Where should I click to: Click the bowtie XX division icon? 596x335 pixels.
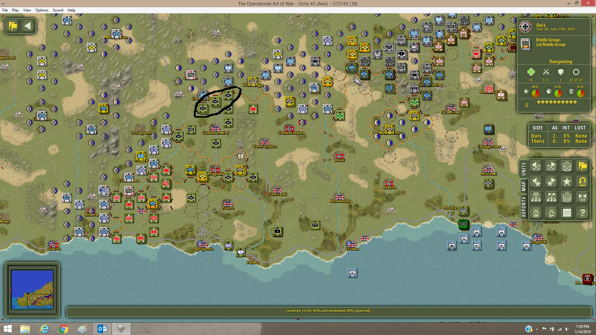[582, 197]
